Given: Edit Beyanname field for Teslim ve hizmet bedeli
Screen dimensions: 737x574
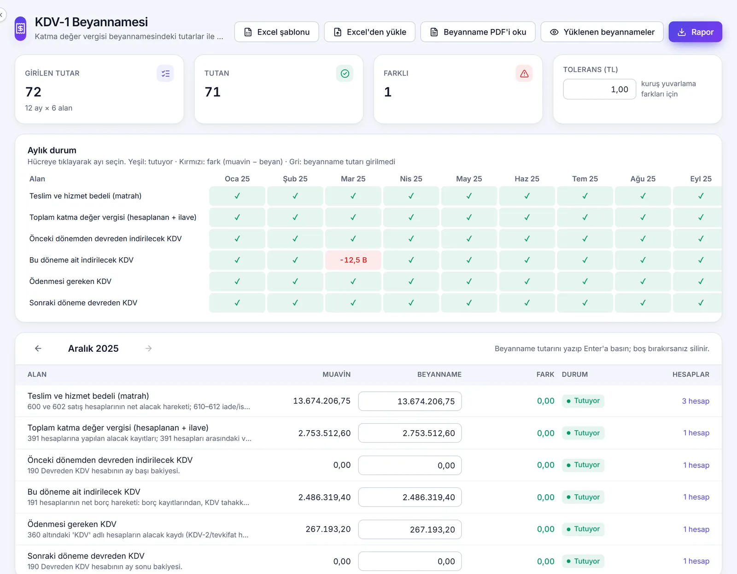Looking at the screenshot, I should 410,401.
